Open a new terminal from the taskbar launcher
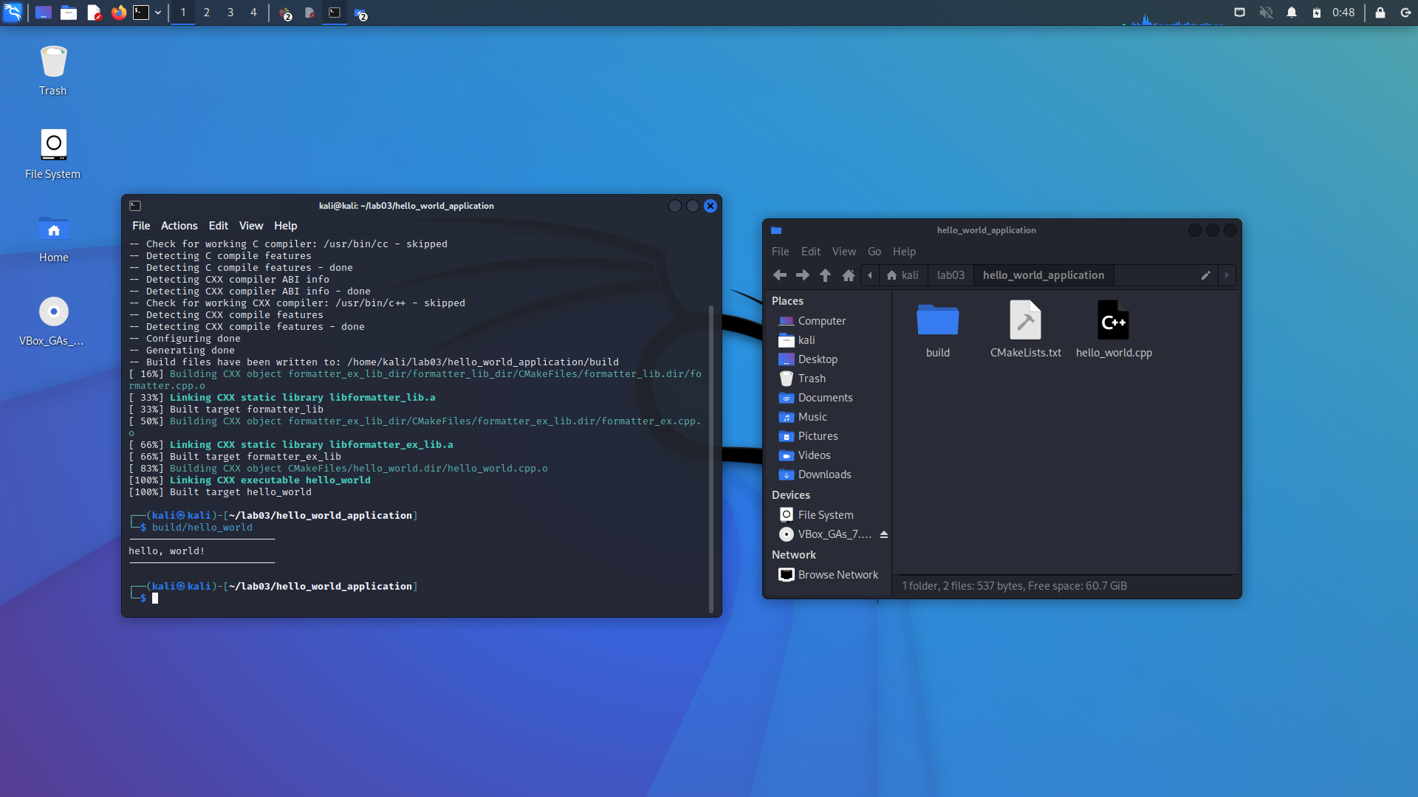The height and width of the screenshot is (797, 1418). coord(141,13)
